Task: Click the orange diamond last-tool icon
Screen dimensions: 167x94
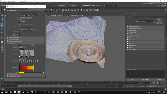Action: click(x=2, y=38)
